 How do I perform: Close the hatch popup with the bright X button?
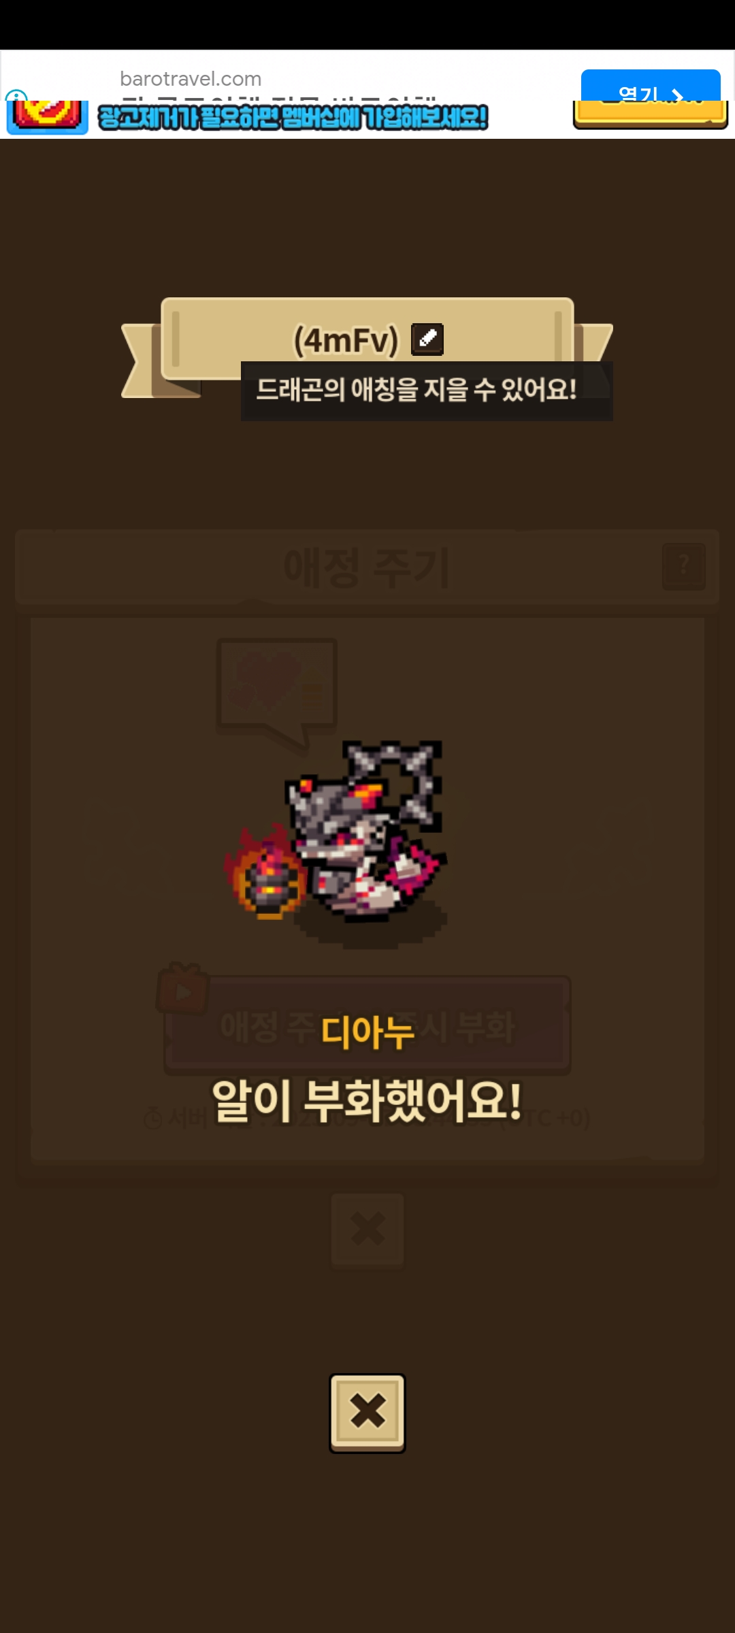(x=367, y=1413)
